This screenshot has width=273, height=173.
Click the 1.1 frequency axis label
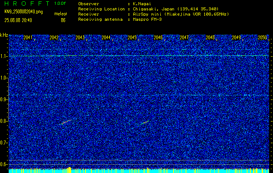(3, 56)
